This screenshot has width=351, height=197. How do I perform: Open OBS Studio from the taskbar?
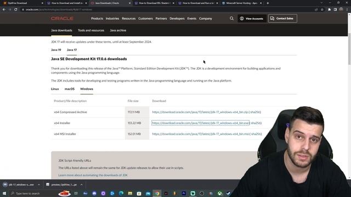pos(202,193)
